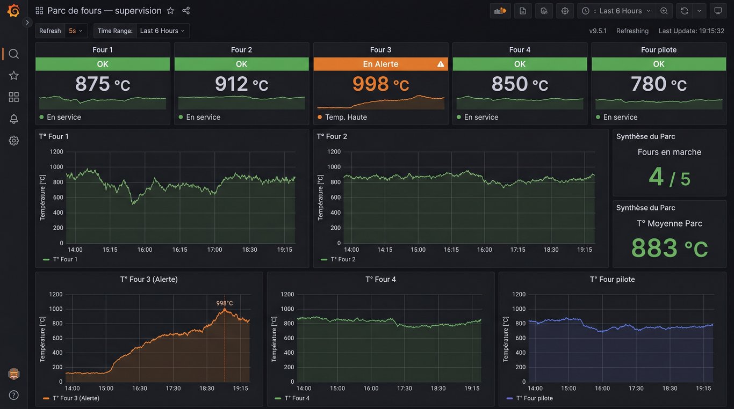
Task: Open dashboard settings gear in toolbar
Action: click(565, 11)
